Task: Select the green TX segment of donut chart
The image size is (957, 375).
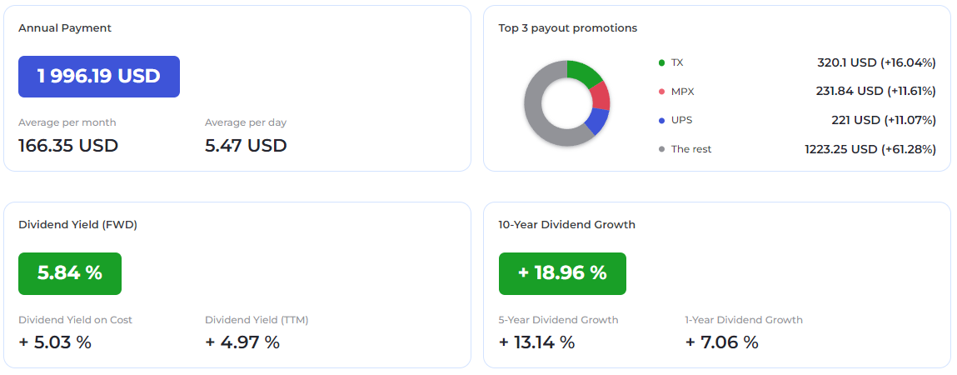Action: pyautogui.click(x=584, y=72)
